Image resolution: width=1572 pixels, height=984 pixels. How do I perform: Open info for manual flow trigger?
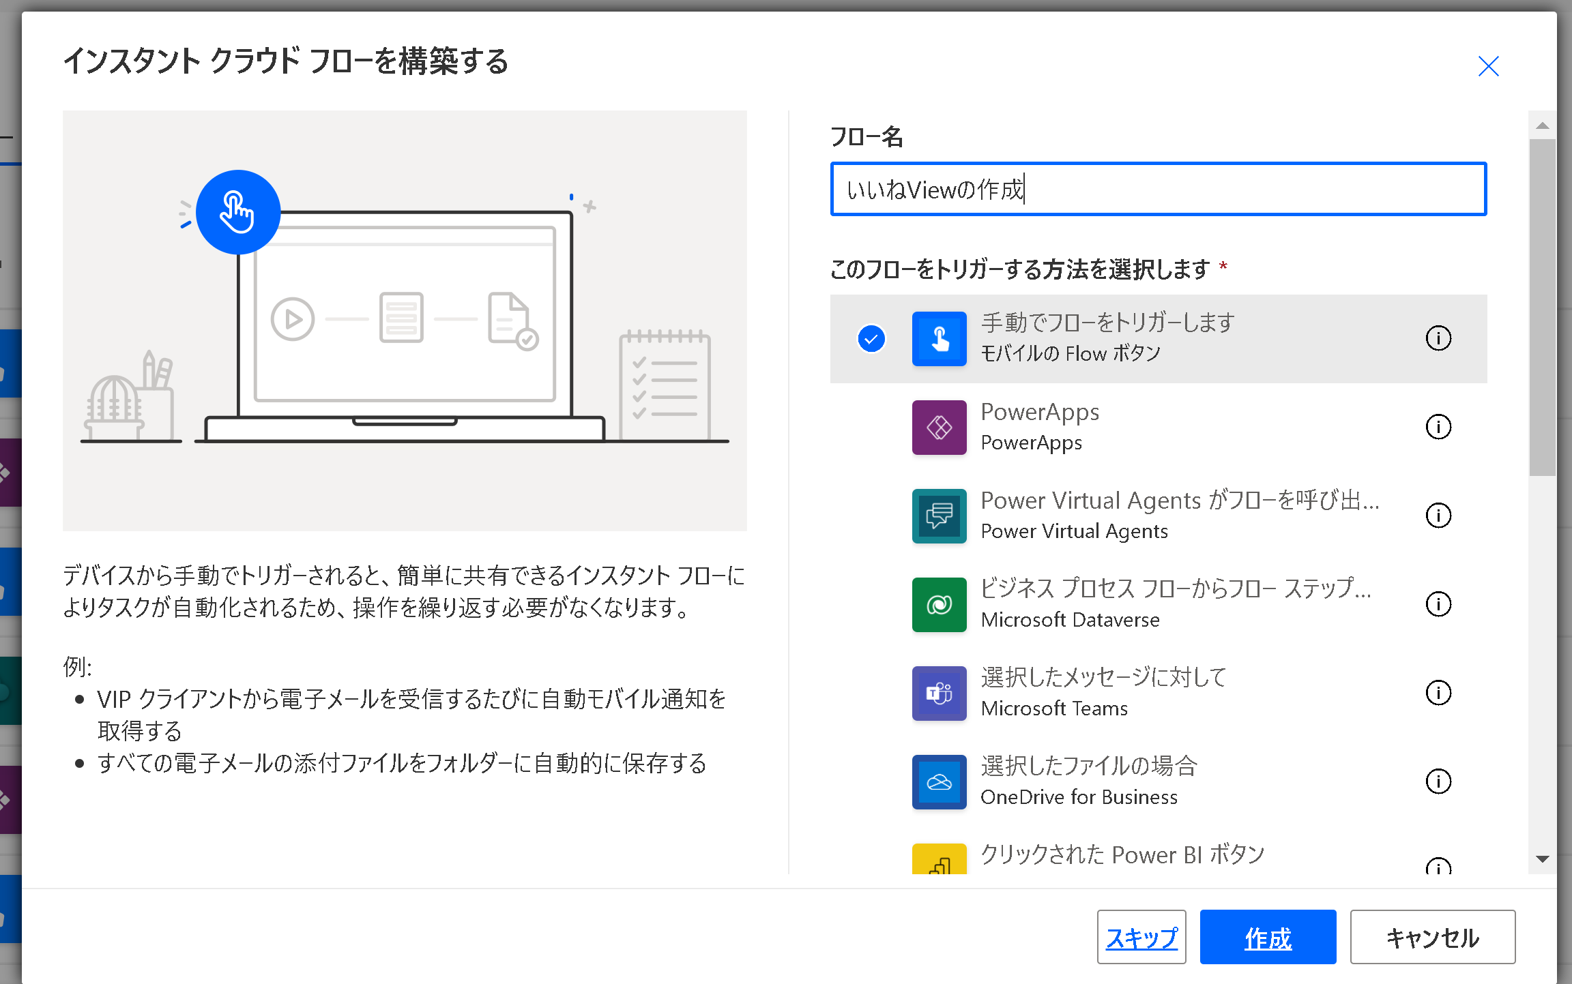point(1438,338)
